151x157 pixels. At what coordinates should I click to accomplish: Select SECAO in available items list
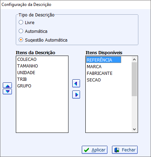[x=94, y=80]
